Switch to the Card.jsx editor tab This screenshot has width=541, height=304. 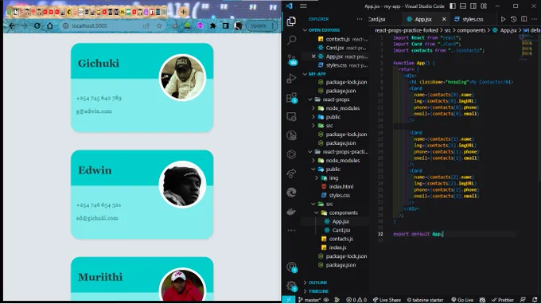point(377,19)
